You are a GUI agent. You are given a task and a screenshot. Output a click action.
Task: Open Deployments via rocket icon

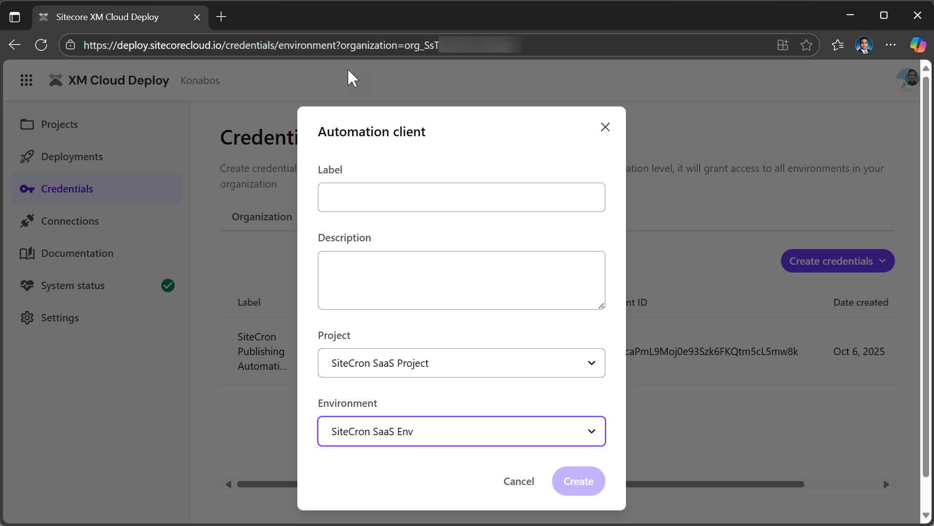(27, 157)
